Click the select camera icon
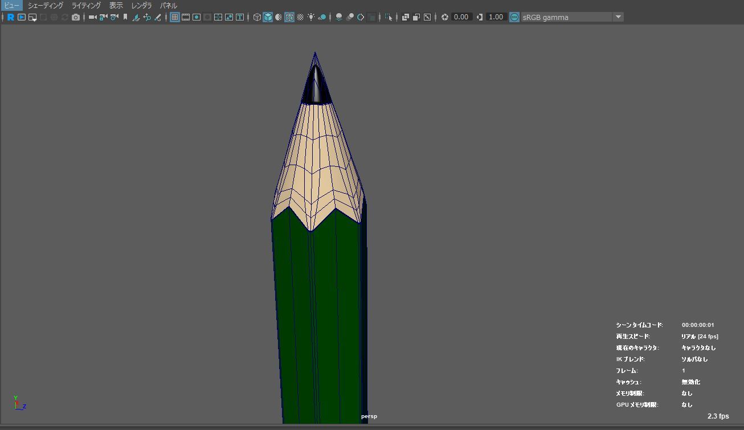 93,17
